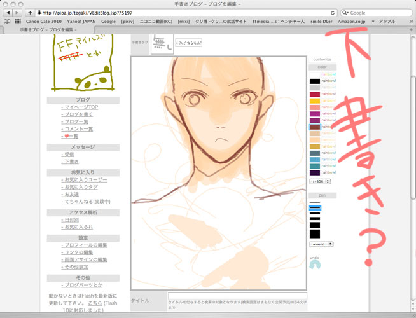
Task: Select the thinnest pen size
Action: [315, 202]
